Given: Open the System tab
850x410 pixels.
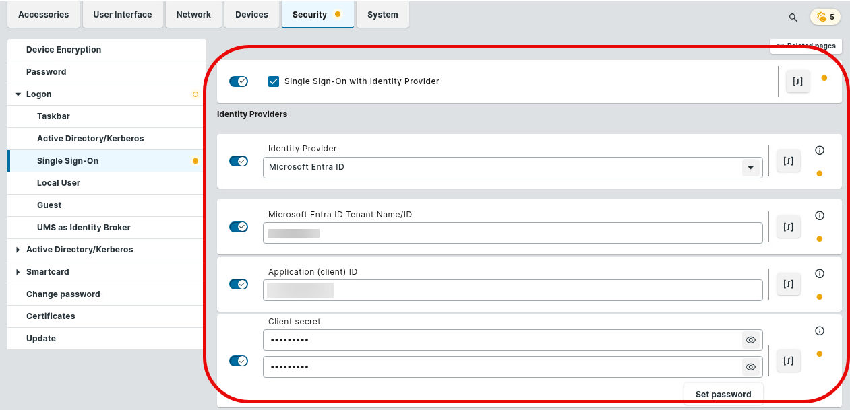Looking at the screenshot, I should point(382,14).
